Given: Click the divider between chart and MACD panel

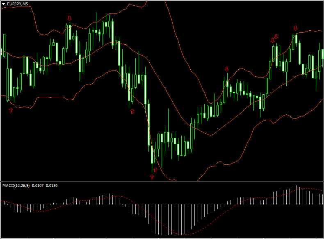Looking at the screenshot, I should point(162,181).
